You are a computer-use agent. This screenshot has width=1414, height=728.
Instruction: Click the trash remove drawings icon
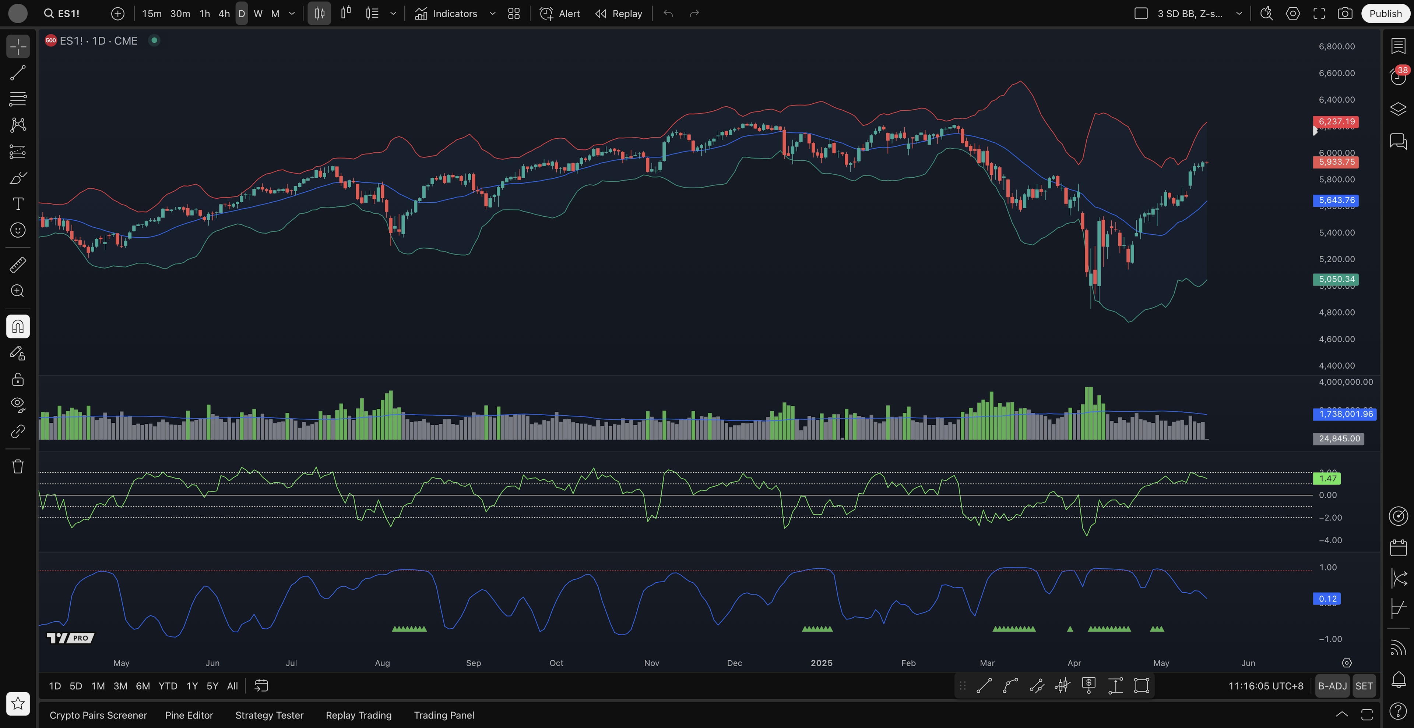point(18,466)
